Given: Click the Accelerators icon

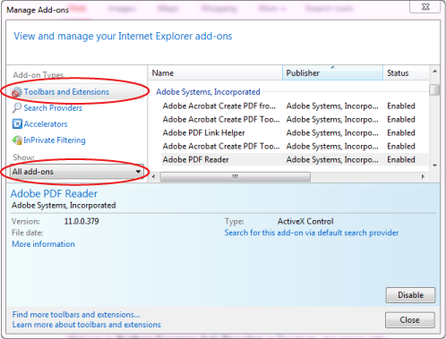Looking at the screenshot, I should click(17, 123).
